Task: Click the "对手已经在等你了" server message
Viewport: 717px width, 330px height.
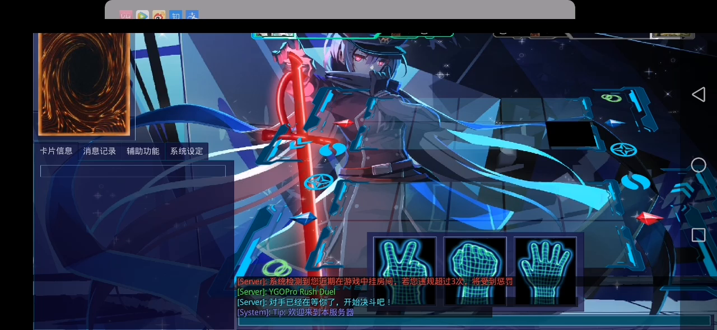Action: tap(314, 302)
